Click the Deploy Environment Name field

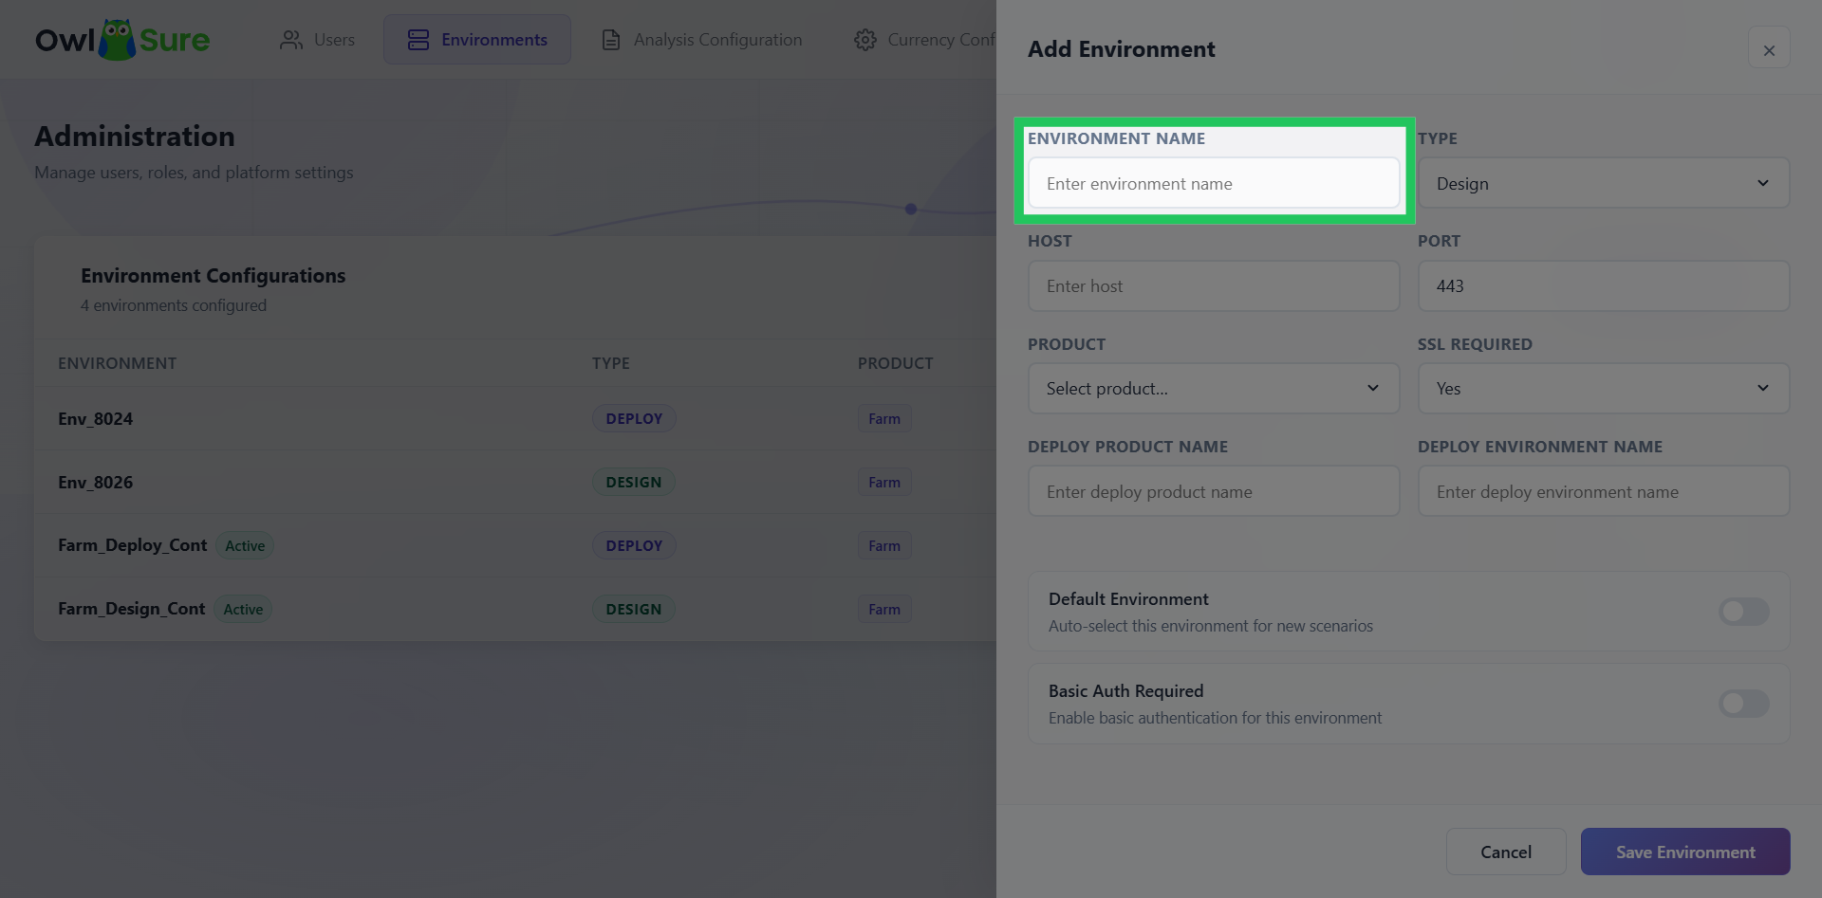tap(1604, 491)
